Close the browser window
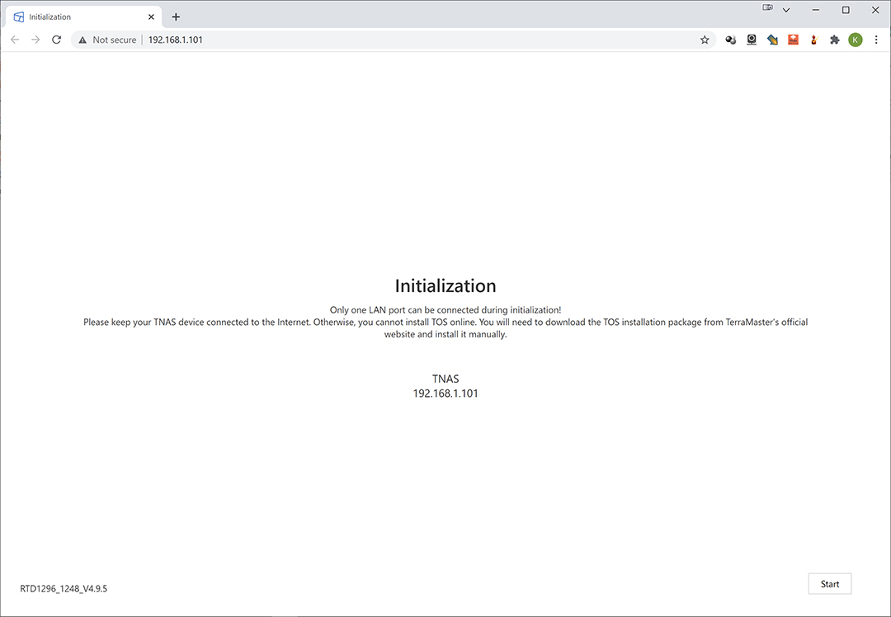This screenshot has height=617, width=891. click(x=875, y=10)
